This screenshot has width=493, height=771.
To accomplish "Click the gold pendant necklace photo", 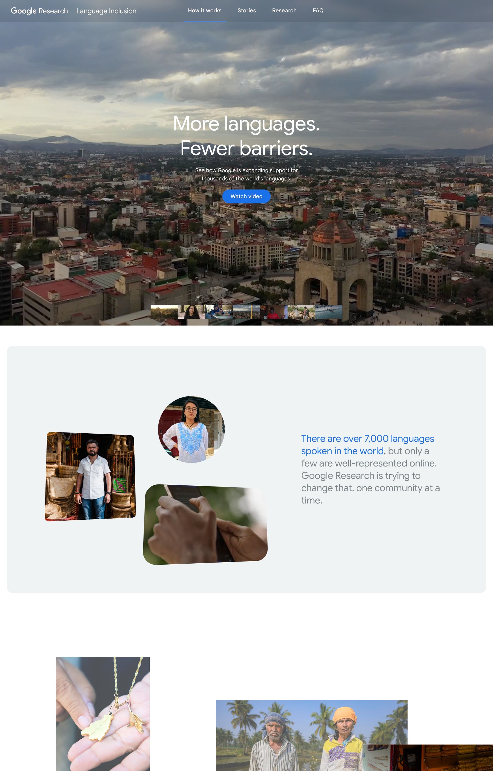I will [x=103, y=714].
